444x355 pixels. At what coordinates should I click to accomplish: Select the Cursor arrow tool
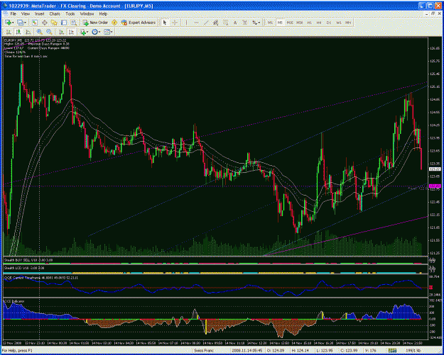click(x=165, y=23)
